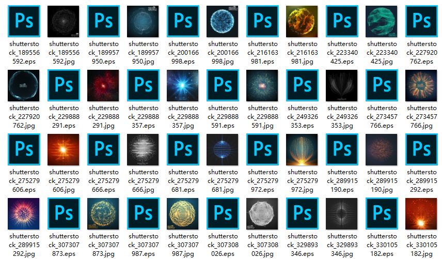Select thumbnail of shutterstock_227920762.jpg

tap(24, 85)
